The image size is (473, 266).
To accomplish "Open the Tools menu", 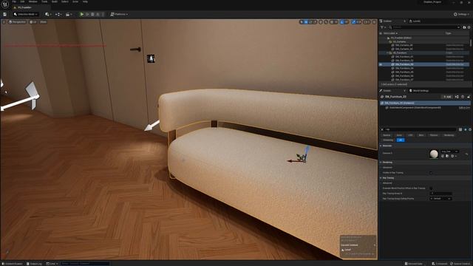I will point(44,1).
